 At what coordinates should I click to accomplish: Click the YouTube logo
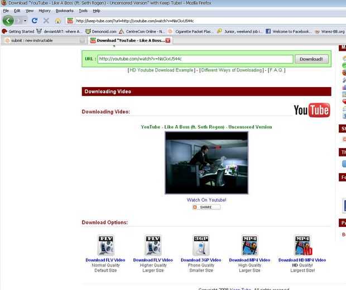point(311,110)
